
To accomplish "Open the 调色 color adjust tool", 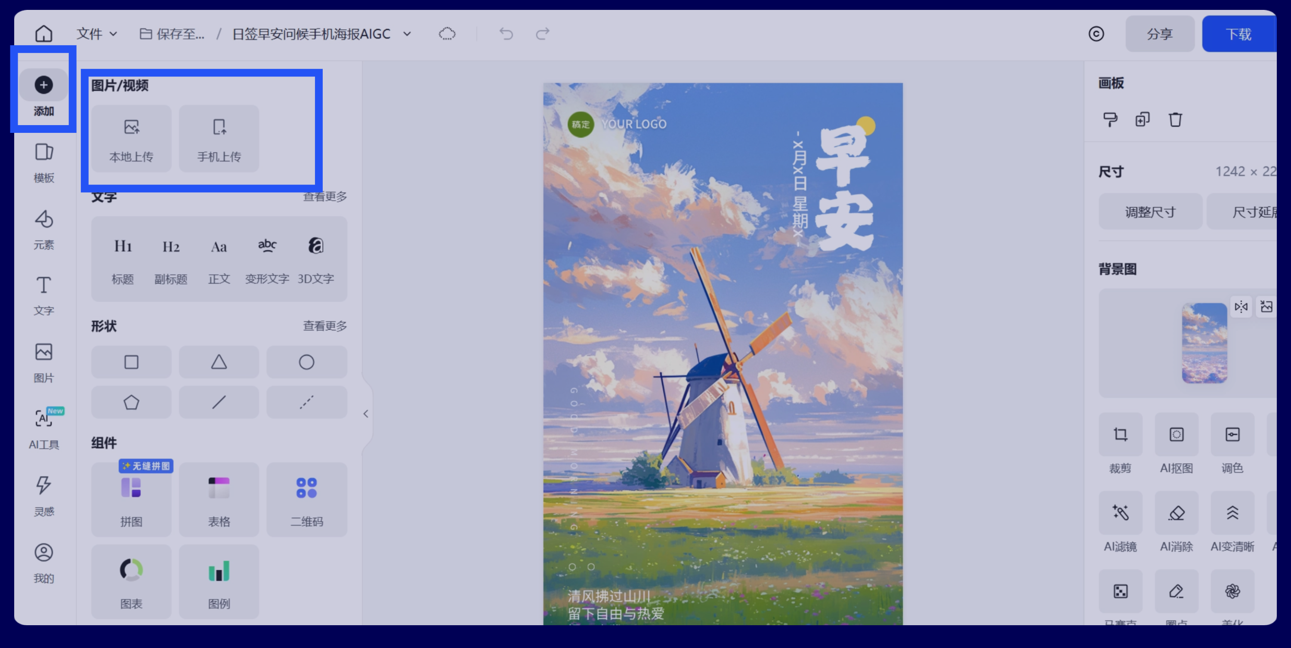I will point(1232,444).
